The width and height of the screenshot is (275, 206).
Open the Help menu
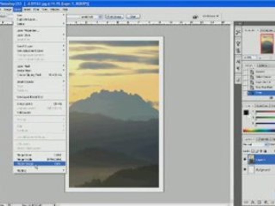point(65,9)
